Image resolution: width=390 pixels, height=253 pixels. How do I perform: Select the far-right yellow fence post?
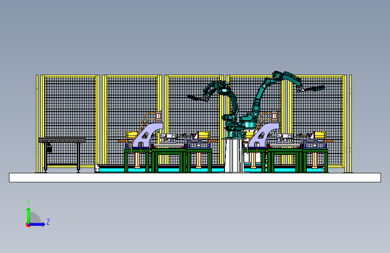(350, 124)
